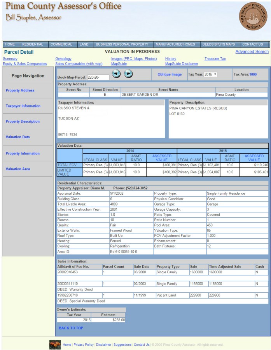Click the next parcel arrow icon
This screenshot has width=271, height=350.
128,74
